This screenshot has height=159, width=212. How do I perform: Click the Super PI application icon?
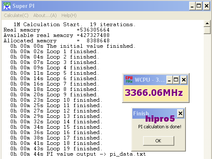tap(7, 6)
